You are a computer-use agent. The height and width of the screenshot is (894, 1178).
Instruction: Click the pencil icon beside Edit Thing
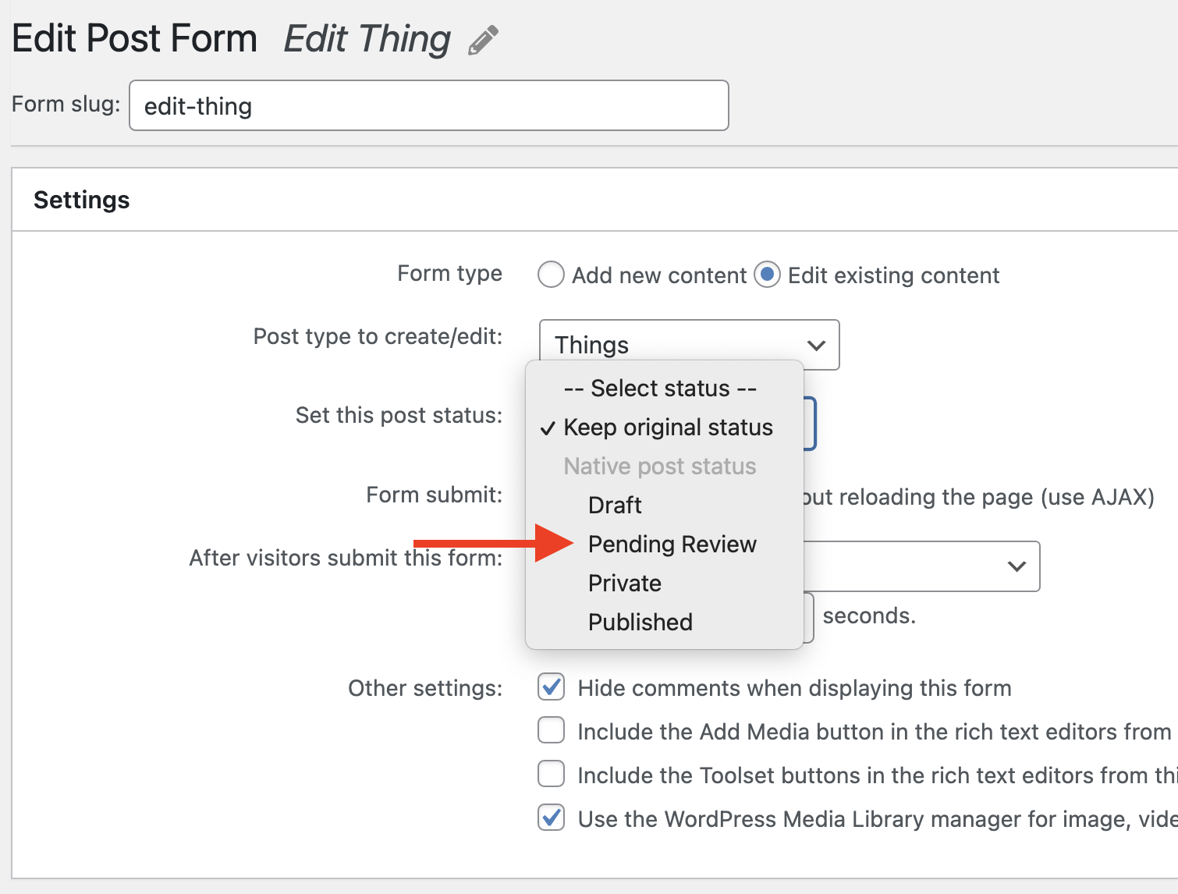[x=483, y=41]
